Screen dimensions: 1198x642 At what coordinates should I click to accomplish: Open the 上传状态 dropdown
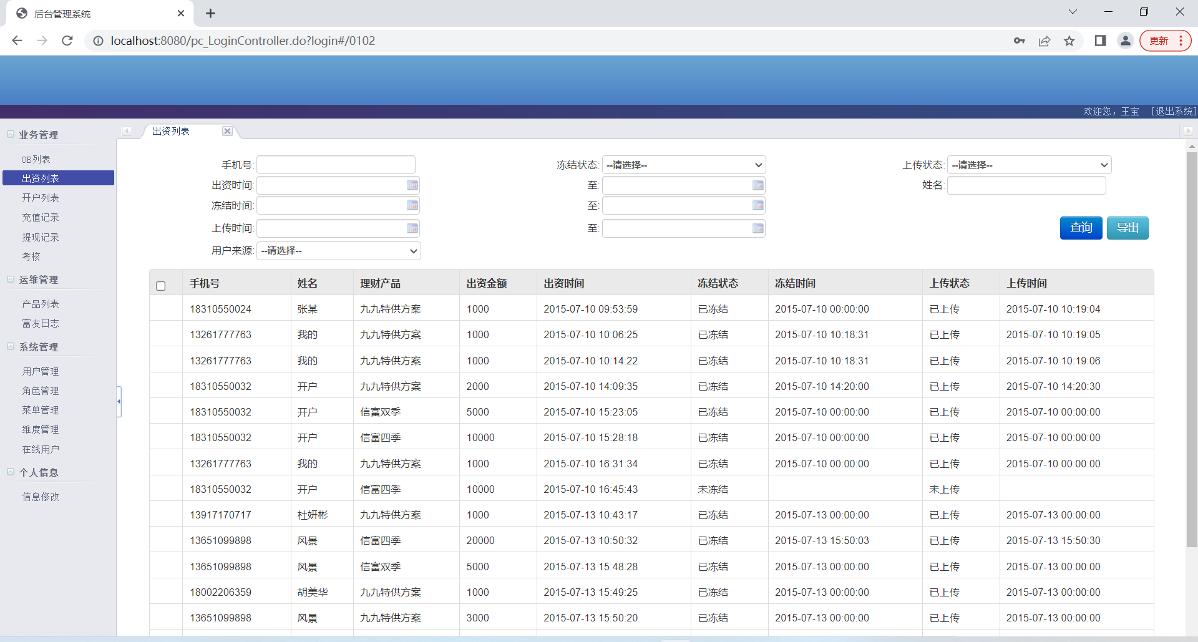pos(1029,165)
